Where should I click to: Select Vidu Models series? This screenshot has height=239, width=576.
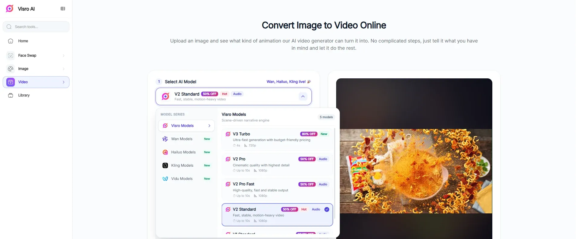pyautogui.click(x=186, y=179)
